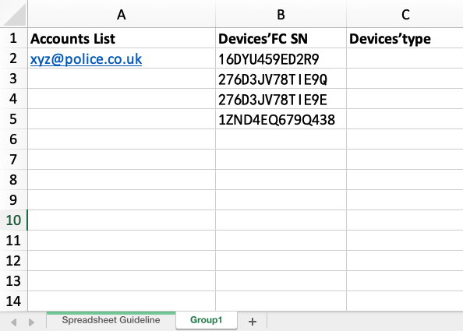Viewport: 463px width, 331px height.
Task: Select row 14 header
Action: [x=13, y=301]
